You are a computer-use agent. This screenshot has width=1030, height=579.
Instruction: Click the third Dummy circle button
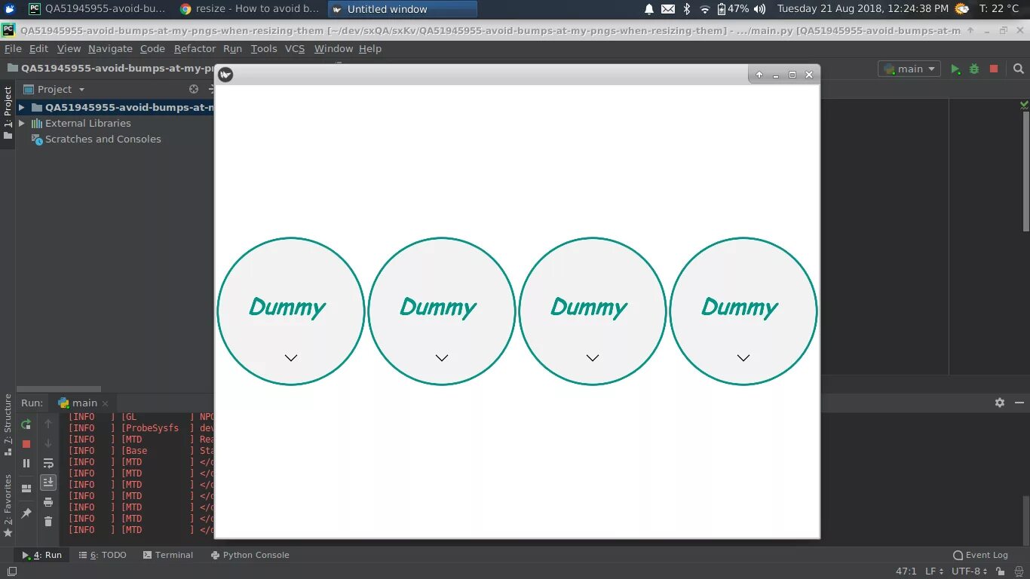point(593,311)
